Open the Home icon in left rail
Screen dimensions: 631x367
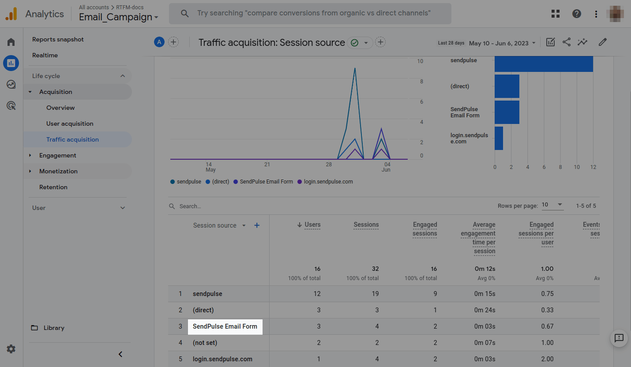pos(11,42)
